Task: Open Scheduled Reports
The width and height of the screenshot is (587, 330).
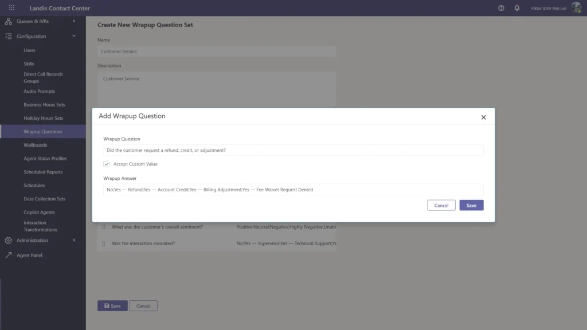Action: point(43,172)
